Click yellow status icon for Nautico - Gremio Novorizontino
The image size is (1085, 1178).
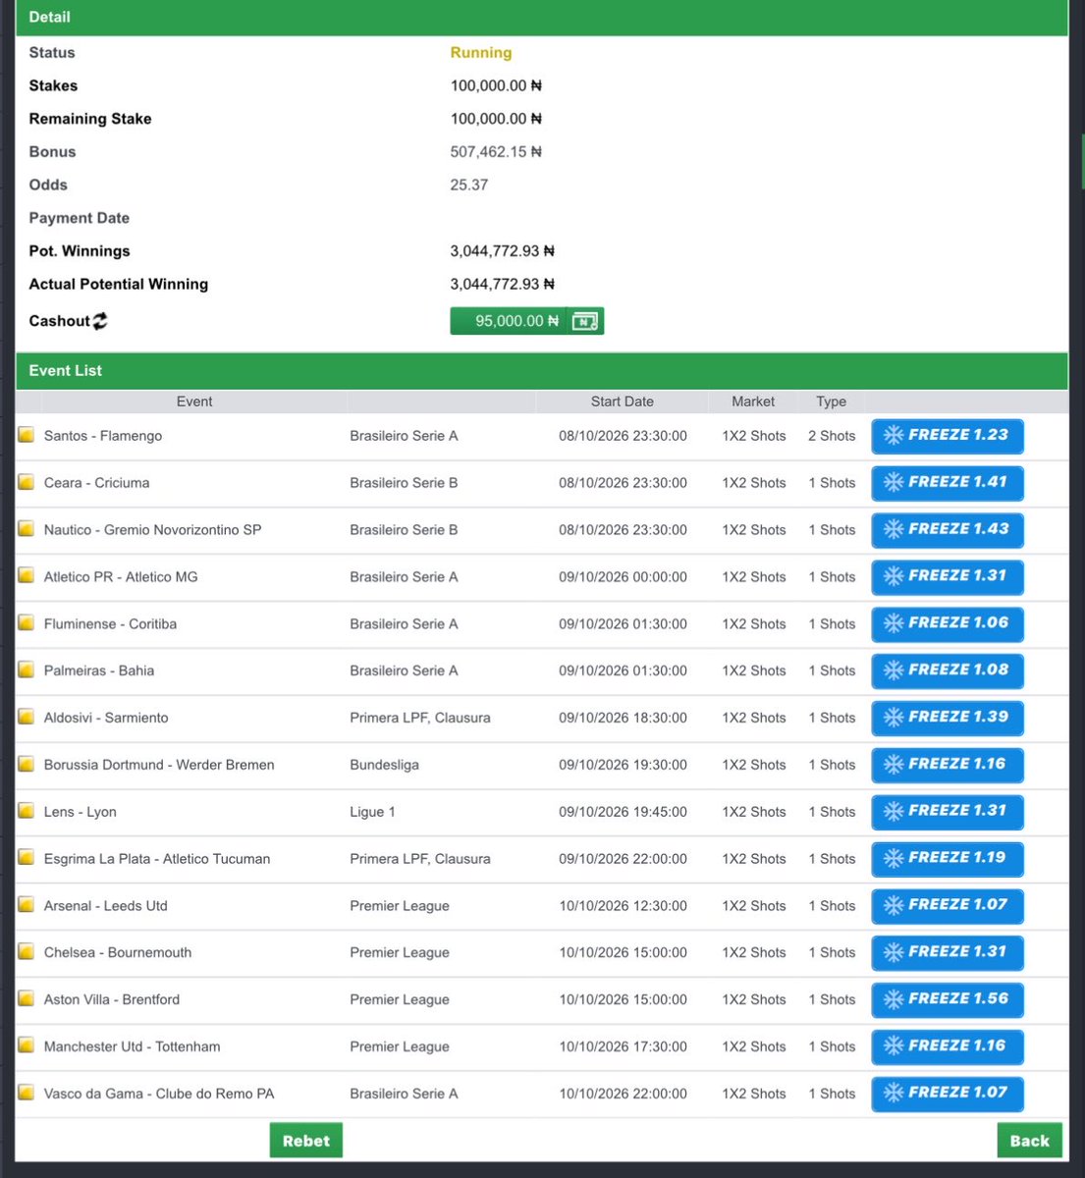[x=27, y=529]
